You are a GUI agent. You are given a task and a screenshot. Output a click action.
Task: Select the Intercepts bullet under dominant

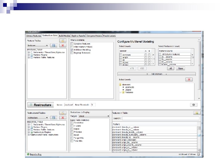(x=123, y=87)
